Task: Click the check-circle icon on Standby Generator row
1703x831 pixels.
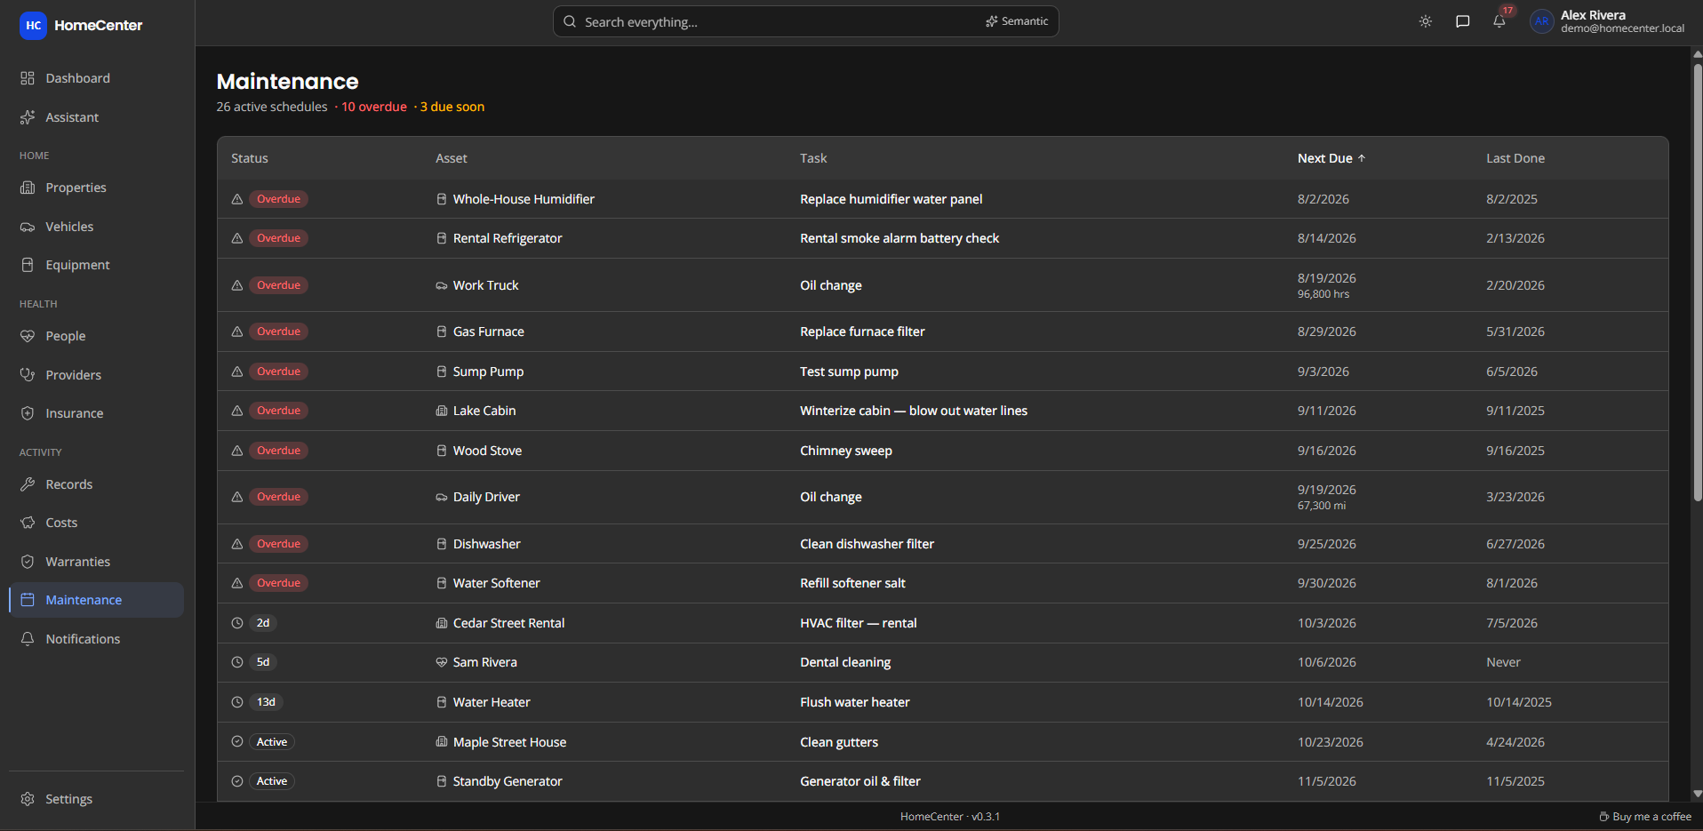Action: 237,781
